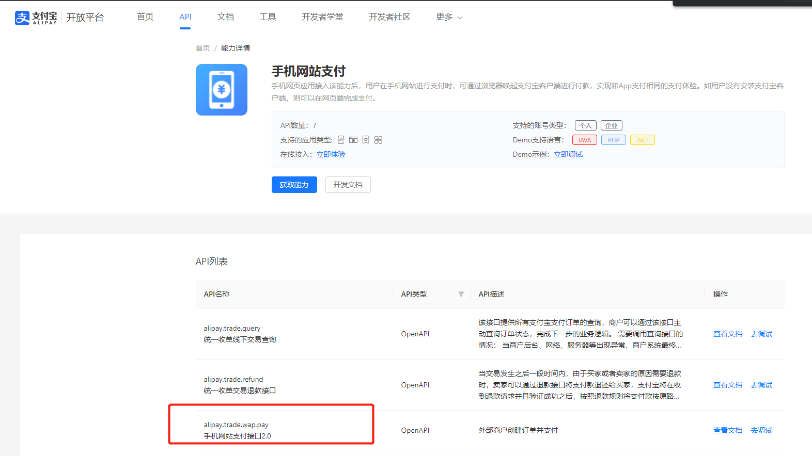Click the .NET demo language tag
The height and width of the screenshot is (456, 812).
[643, 140]
